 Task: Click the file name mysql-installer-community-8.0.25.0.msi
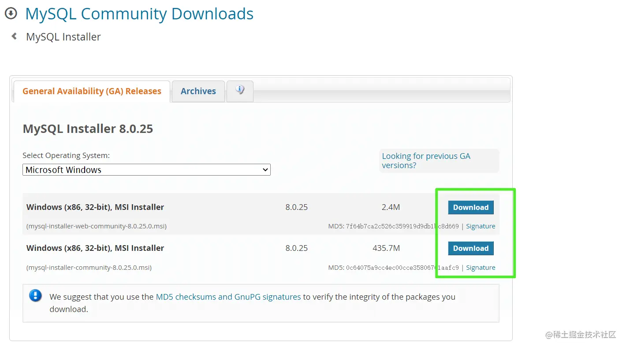[x=89, y=268]
